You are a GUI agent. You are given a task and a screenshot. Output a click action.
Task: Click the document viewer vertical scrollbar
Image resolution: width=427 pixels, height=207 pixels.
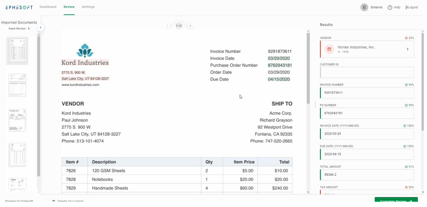308,68
